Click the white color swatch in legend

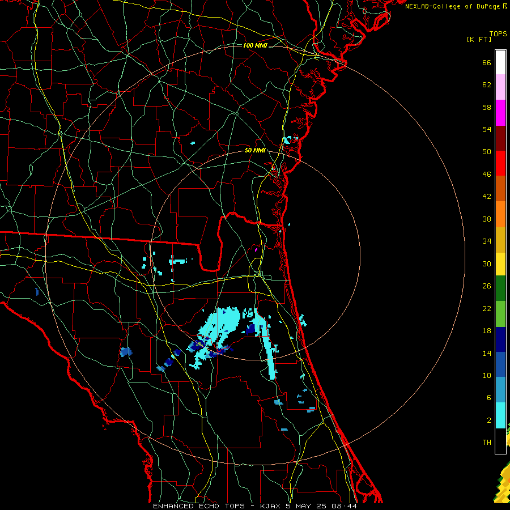pos(500,62)
